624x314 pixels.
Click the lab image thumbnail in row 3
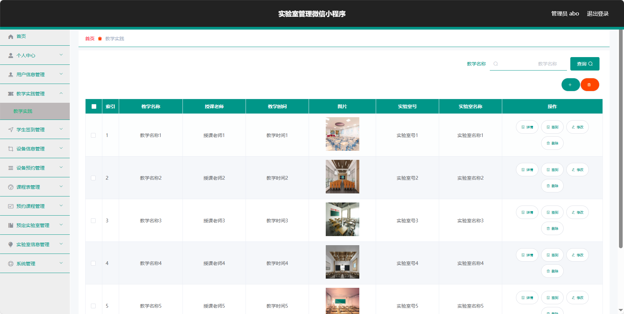click(x=342, y=219)
